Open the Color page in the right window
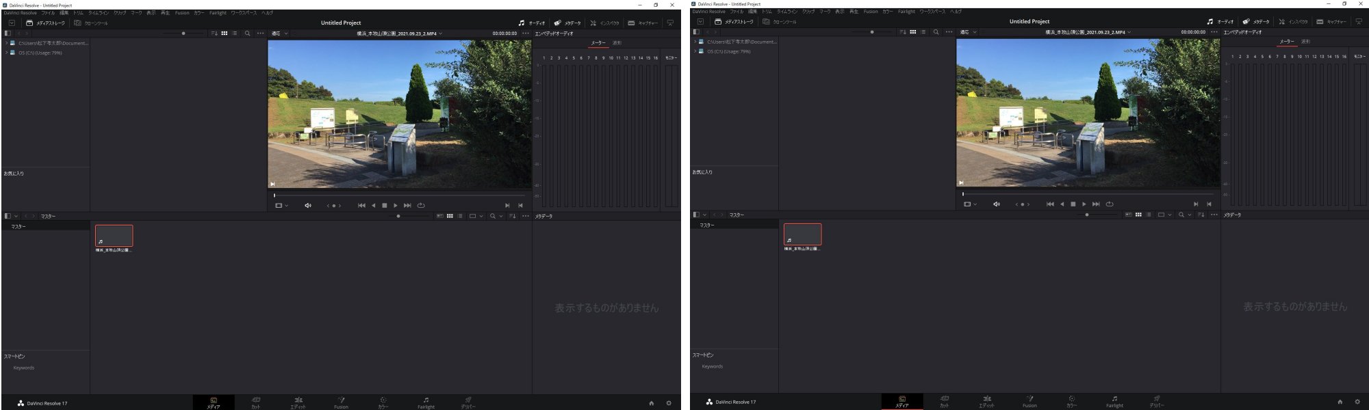This screenshot has height=410, width=1369. tap(1072, 401)
